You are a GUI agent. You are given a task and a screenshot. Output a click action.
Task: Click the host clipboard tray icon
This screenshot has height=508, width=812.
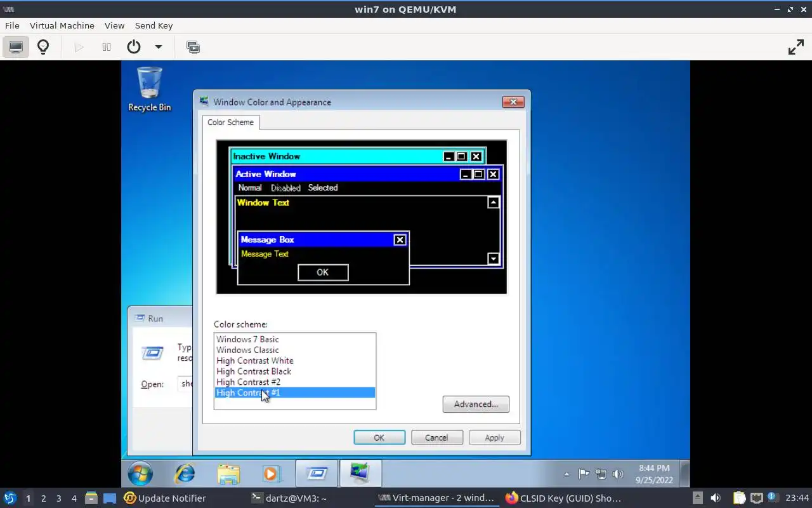[x=739, y=498]
